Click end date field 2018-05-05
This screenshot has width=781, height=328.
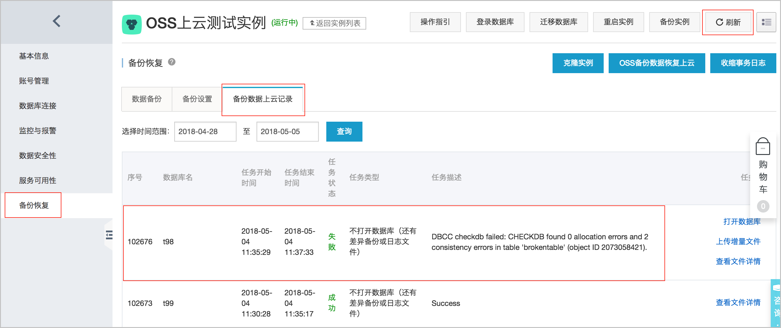287,132
